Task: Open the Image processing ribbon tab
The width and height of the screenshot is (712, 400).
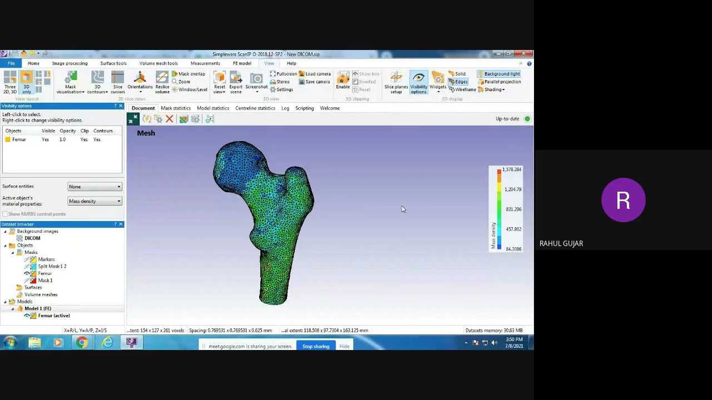Action: 70,63
